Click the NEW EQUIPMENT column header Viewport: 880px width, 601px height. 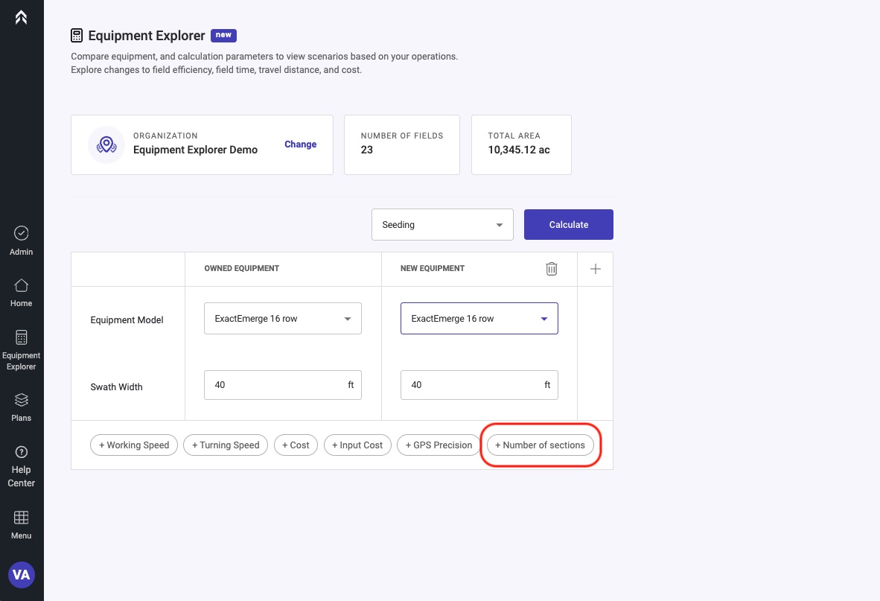coord(433,268)
